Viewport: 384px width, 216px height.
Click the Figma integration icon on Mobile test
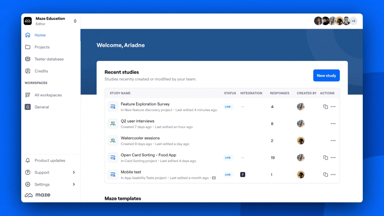coord(243,175)
